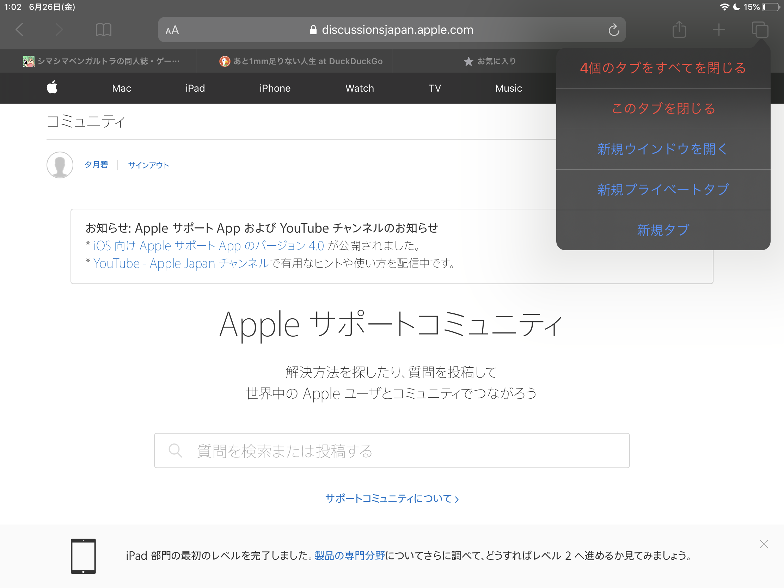Select 新規プライベートタブ option
Screen dimensions: 784x588
[663, 190]
